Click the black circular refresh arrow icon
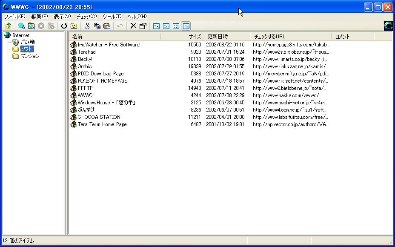The width and height of the screenshot is (395, 247). pos(64,26)
